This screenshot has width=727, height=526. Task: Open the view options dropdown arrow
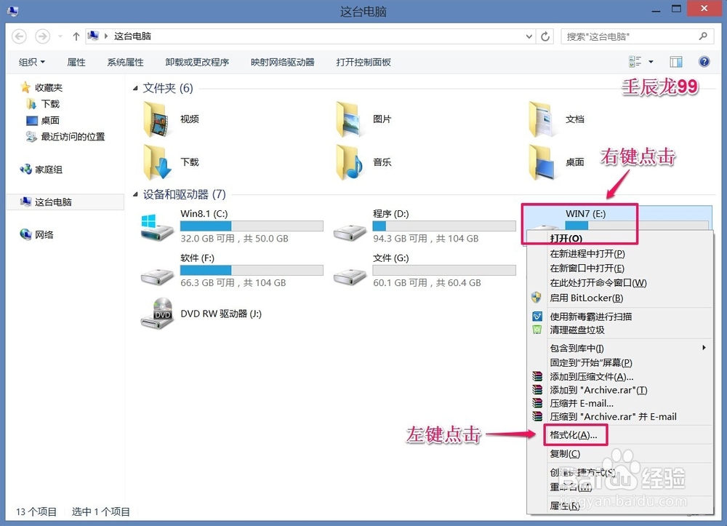tap(651, 62)
